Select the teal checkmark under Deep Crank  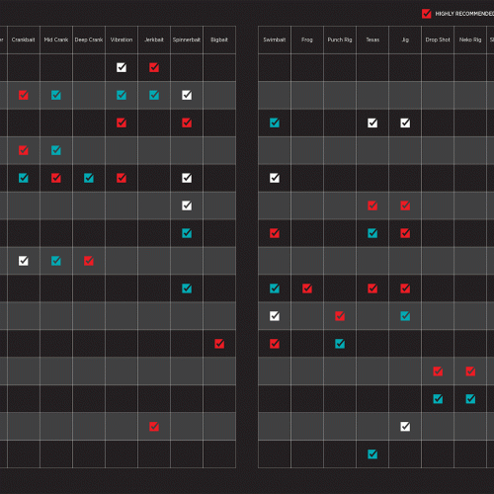(89, 178)
